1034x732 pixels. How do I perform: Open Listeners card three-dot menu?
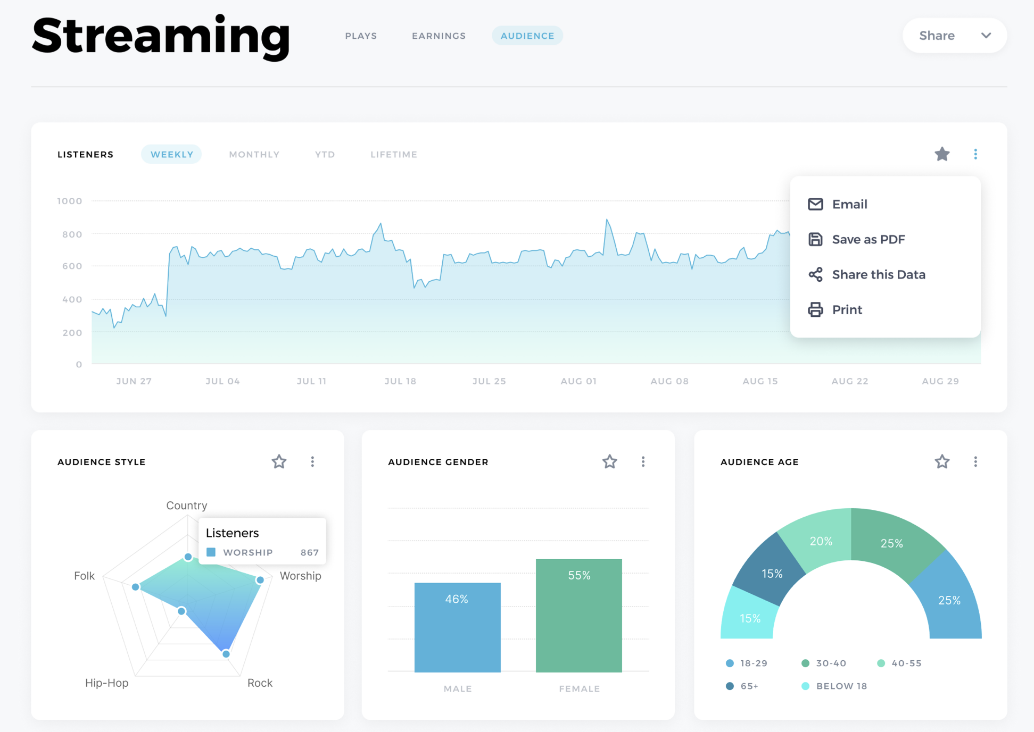click(x=975, y=154)
